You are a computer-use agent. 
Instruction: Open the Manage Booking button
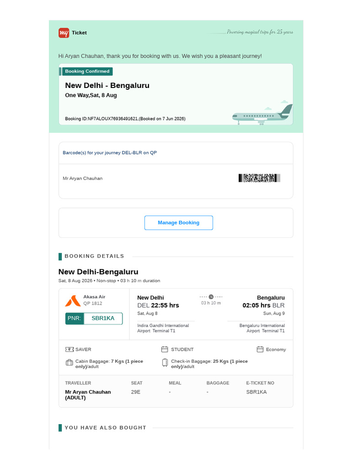point(179,223)
